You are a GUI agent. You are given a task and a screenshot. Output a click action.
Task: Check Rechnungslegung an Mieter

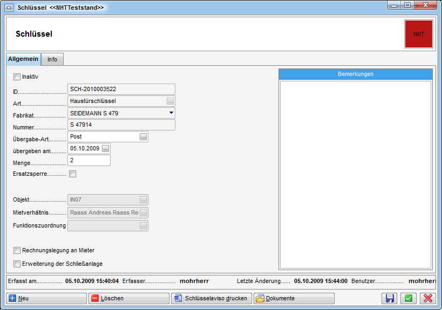coord(17,251)
